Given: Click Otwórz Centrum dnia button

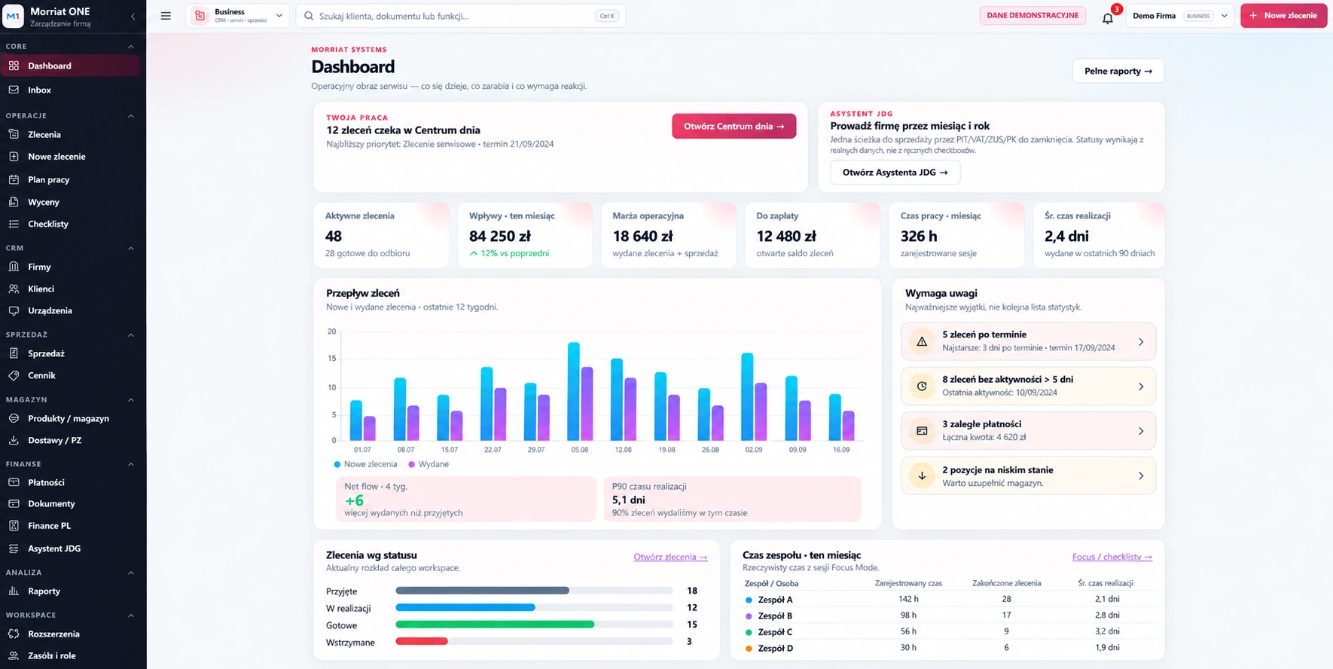Looking at the screenshot, I should coord(734,127).
